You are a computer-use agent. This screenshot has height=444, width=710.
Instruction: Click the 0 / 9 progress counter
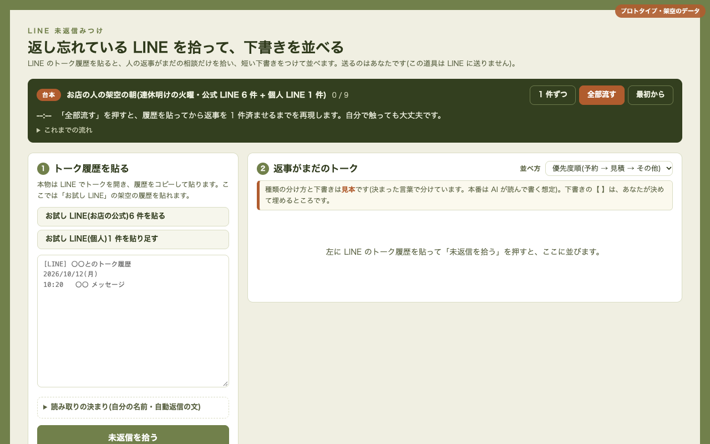tap(340, 95)
